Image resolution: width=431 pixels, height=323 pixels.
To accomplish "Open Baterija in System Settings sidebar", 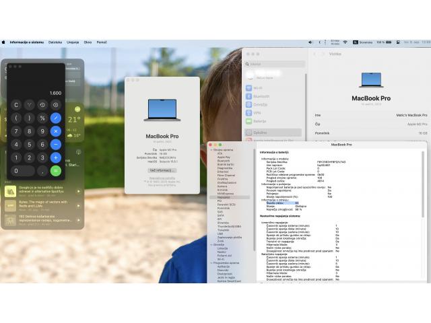I will click(256, 121).
